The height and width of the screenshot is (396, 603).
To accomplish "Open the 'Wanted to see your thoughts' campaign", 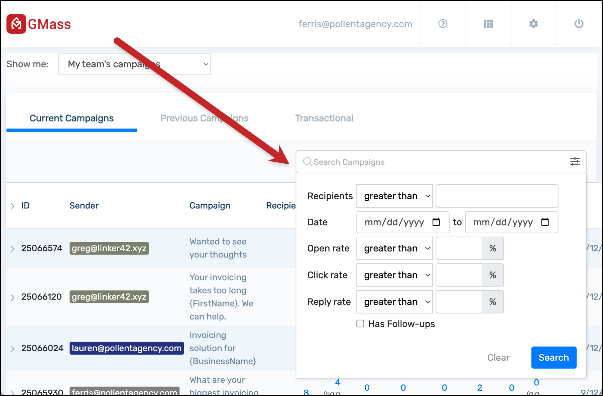I will tap(218, 248).
